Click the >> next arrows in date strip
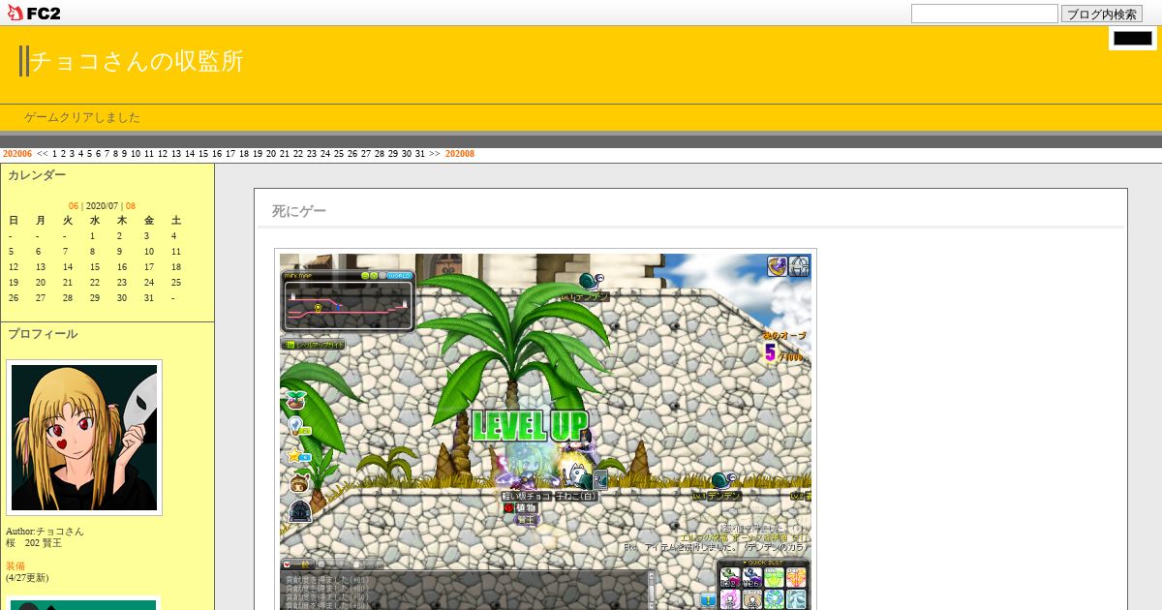This screenshot has width=1162, height=610. point(435,154)
